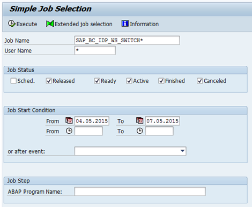Expand the 'or after event' dropdown arrow

(x=182, y=151)
